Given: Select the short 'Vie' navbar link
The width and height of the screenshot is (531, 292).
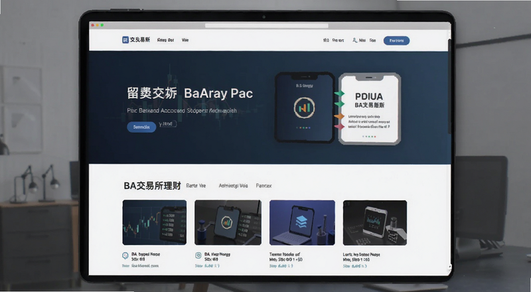Looking at the screenshot, I should coord(185,40).
